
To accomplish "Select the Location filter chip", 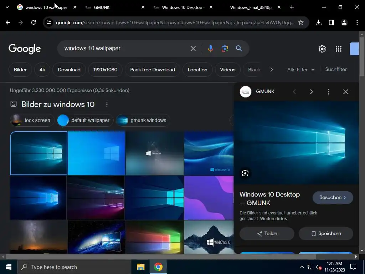I will coord(197,70).
